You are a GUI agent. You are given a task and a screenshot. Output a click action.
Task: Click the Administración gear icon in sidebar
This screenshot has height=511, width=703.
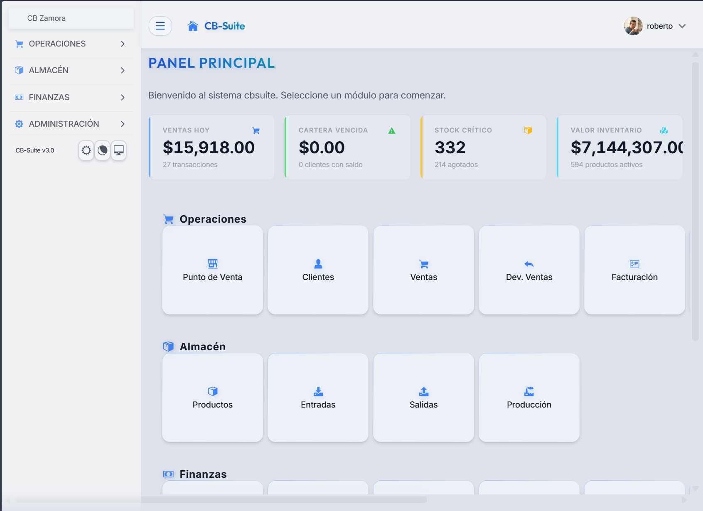click(x=19, y=124)
